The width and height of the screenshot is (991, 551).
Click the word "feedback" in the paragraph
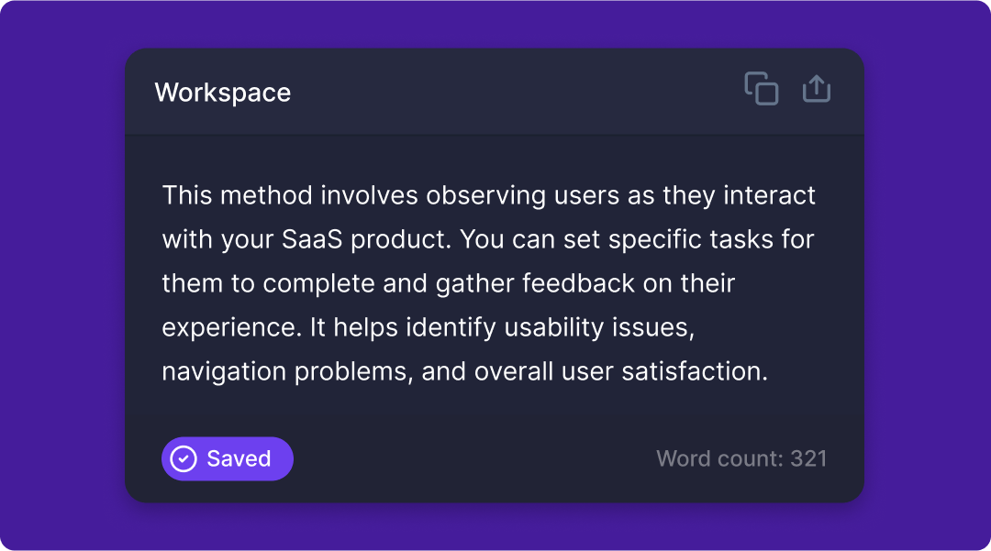tap(578, 283)
